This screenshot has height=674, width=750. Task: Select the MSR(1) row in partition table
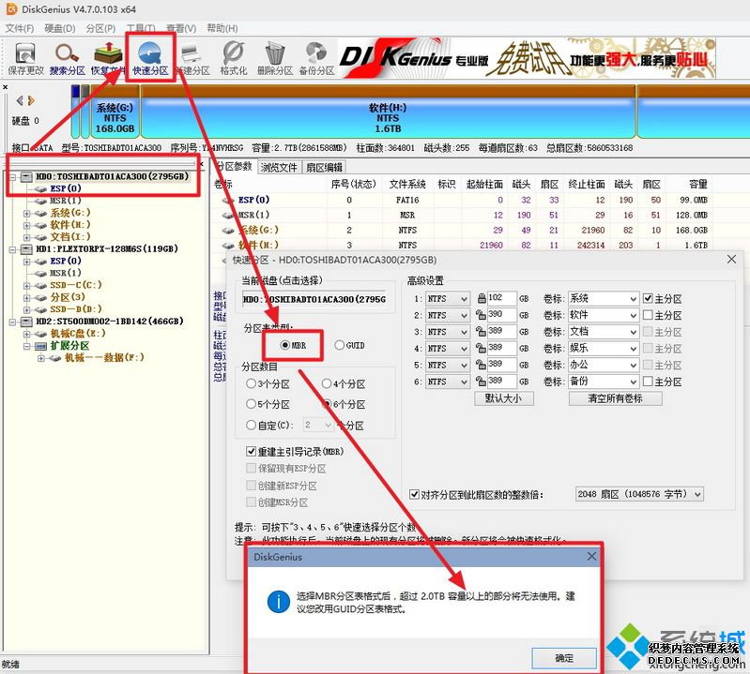click(x=462, y=215)
